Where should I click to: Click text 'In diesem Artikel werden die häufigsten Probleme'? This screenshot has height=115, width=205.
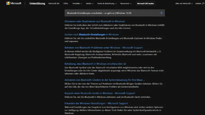click(x=113, y=55)
